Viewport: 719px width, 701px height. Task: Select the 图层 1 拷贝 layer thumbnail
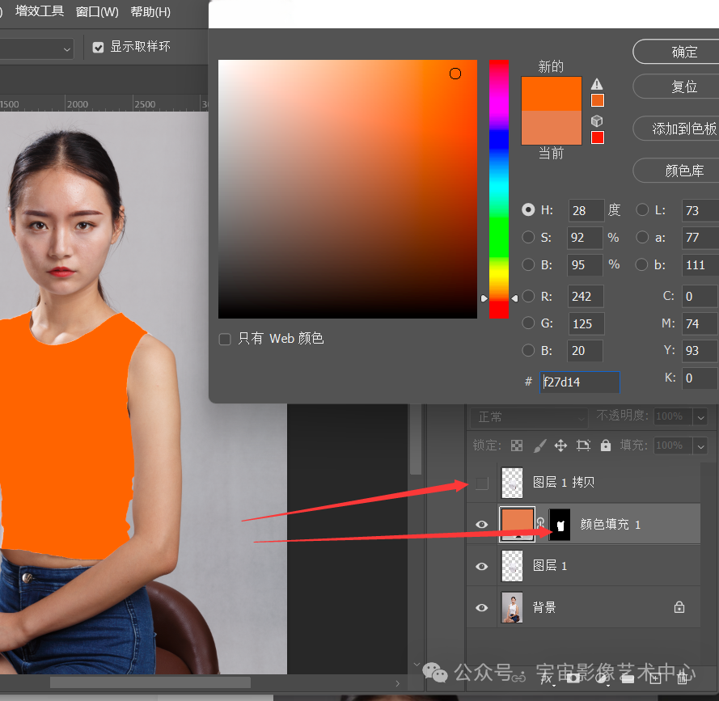click(512, 483)
